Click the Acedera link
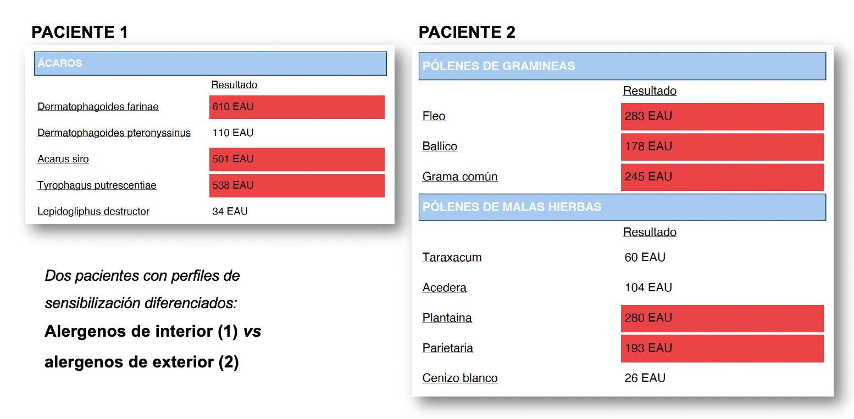The width and height of the screenshot is (854, 419). [x=445, y=287]
